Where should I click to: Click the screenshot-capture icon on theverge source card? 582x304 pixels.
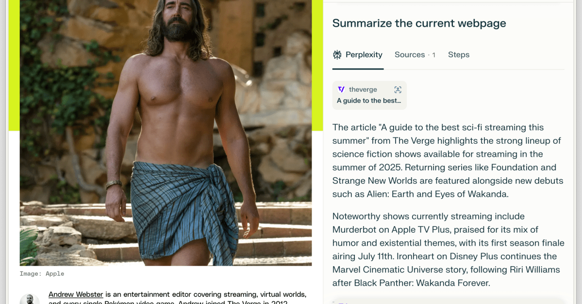[x=398, y=89]
